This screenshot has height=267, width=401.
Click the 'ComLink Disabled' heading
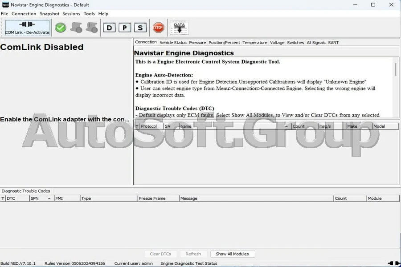click(42, 47)
